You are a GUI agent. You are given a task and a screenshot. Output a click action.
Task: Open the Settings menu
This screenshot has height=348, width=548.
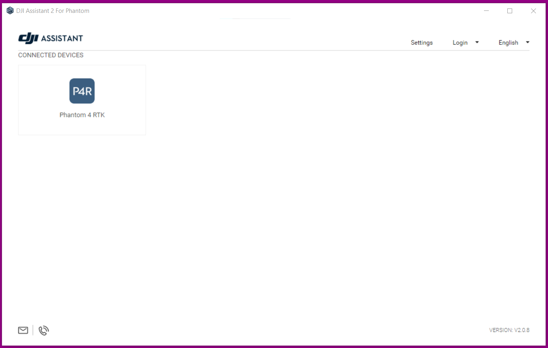click(x=422, y=43)
